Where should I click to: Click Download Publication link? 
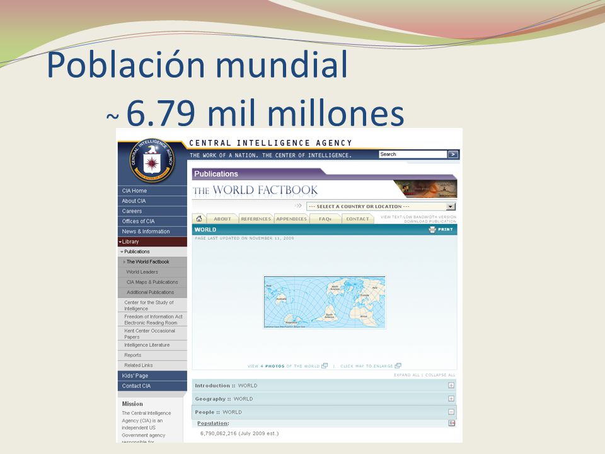point(430,221)
